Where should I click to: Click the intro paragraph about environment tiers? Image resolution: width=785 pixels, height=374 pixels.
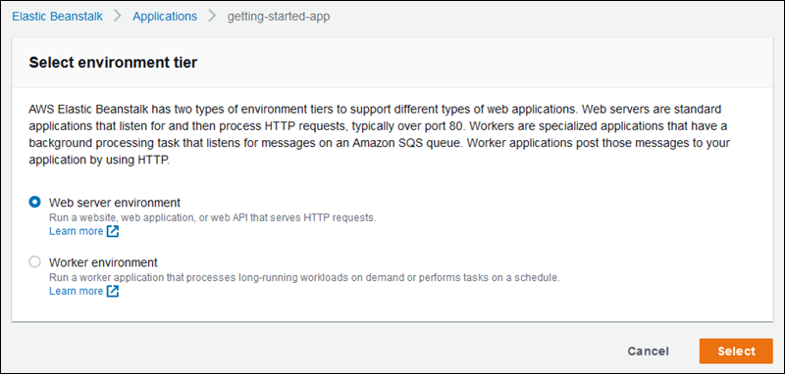point(379,135)
